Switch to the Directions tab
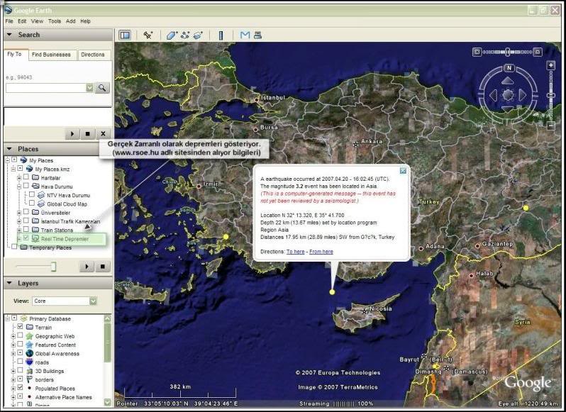 coord(93,55)
